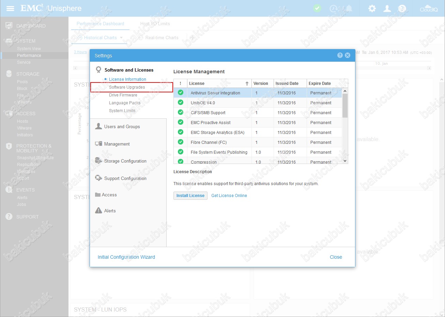Click the Support Configuration wrench icon

(98, 178)
